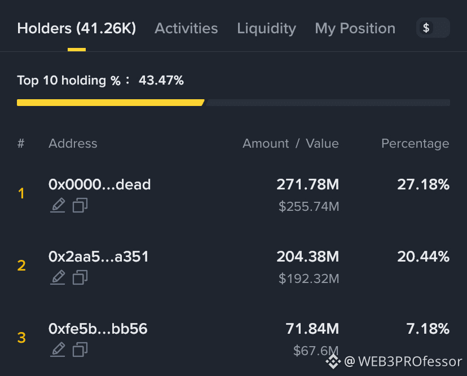The width and height of the screenshot is (467, 376).
Task: Toggle the dollar currency switch
Action: coord(433,28)
